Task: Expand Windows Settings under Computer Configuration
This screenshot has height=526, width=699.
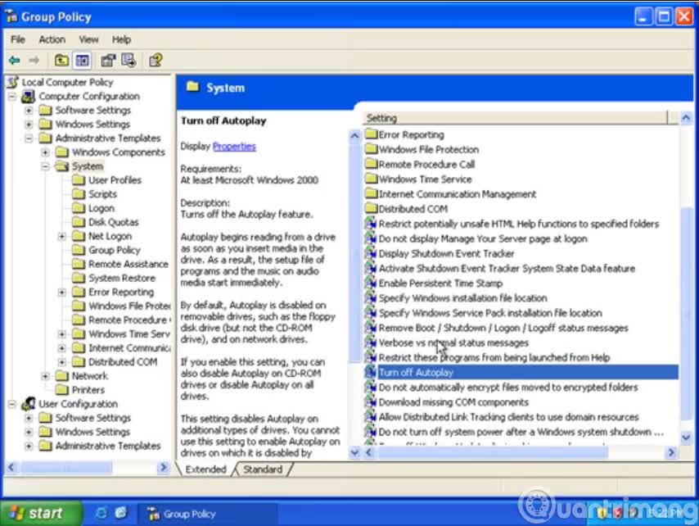Action: tap(29, 124)
